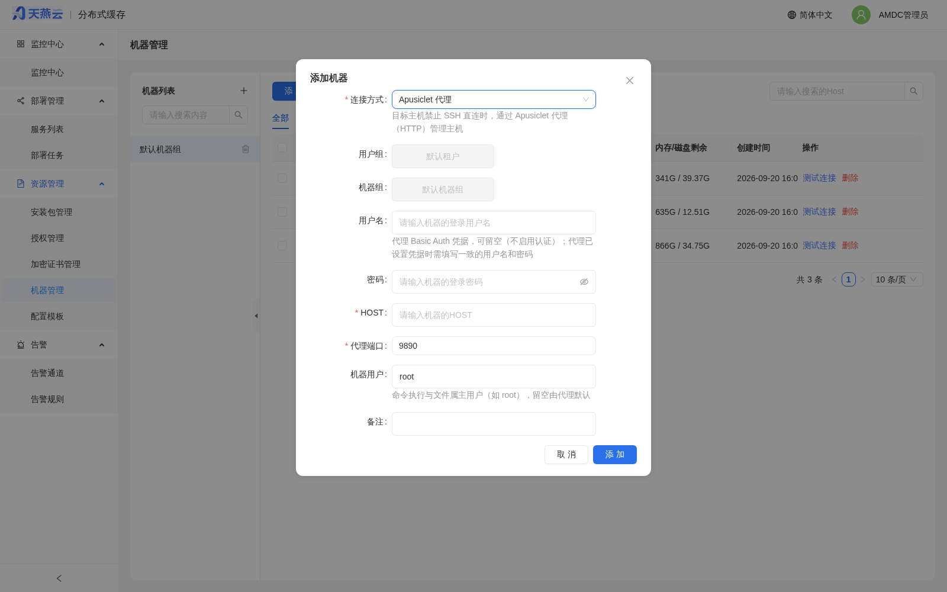Open the 10 条/页 page size dropdown

[x=897, y=279]
